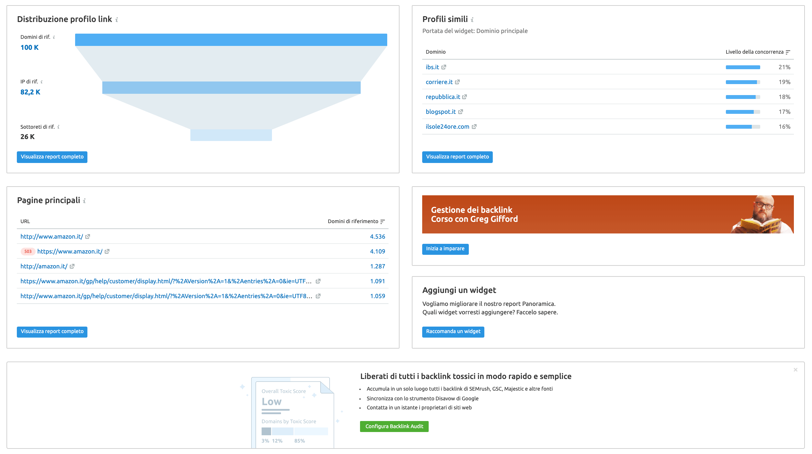Open external link icon beside corriere.it
Screen dimensions: 812x454
(x=457, y=82)
